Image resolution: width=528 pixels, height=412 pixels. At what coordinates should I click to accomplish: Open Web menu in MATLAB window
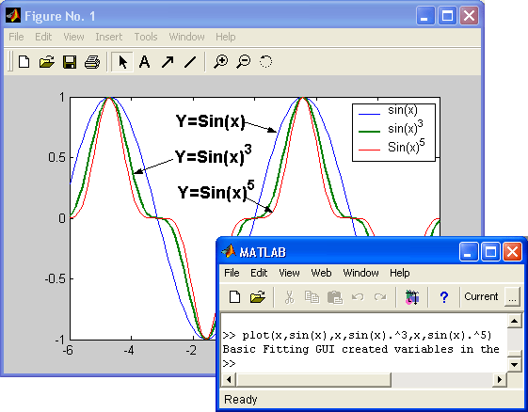[x=321, y=273]
